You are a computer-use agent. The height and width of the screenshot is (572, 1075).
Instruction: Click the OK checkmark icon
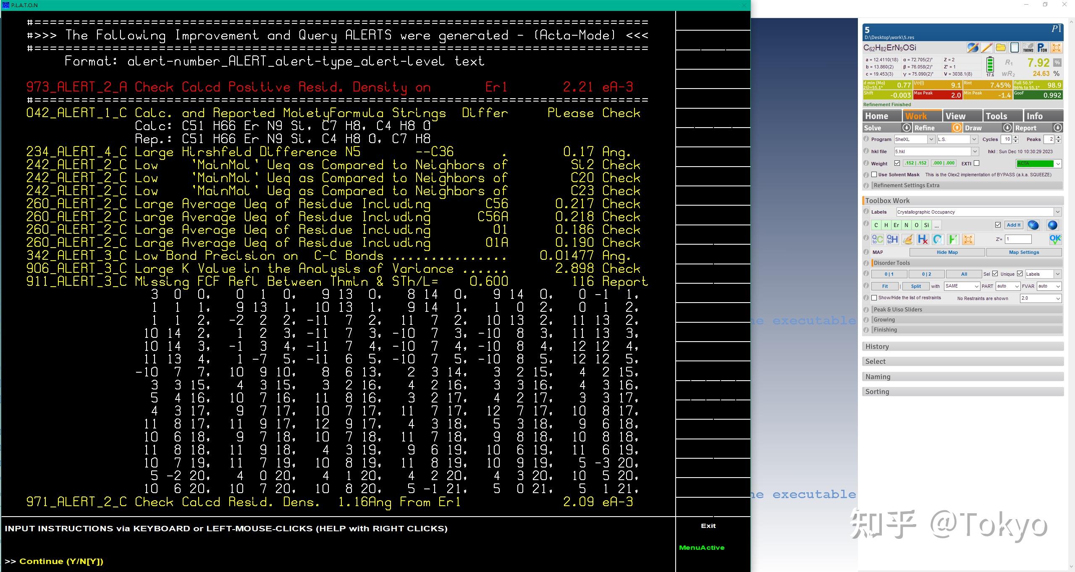1055,239
